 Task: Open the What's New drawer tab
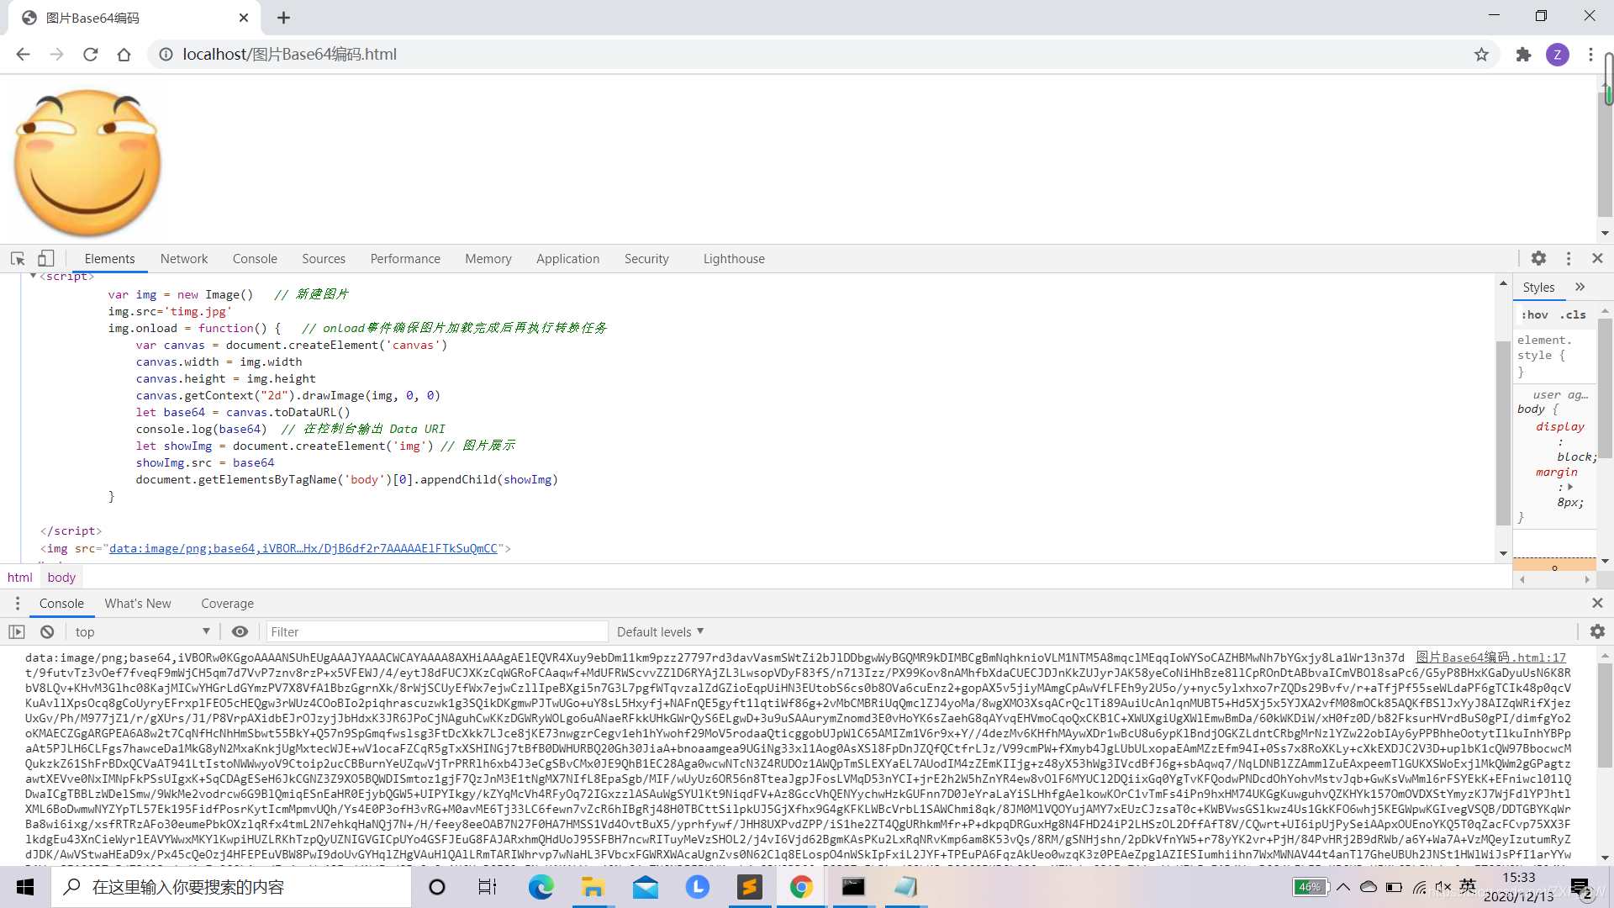coord(138,604)
